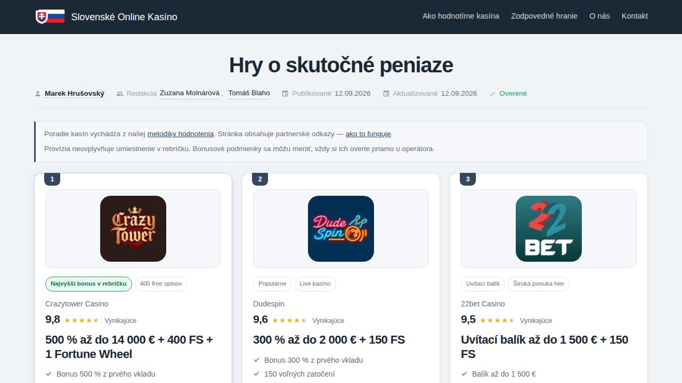The image size is (682, 383).
Task: Click the rank 1 badge
Action: 52,179
